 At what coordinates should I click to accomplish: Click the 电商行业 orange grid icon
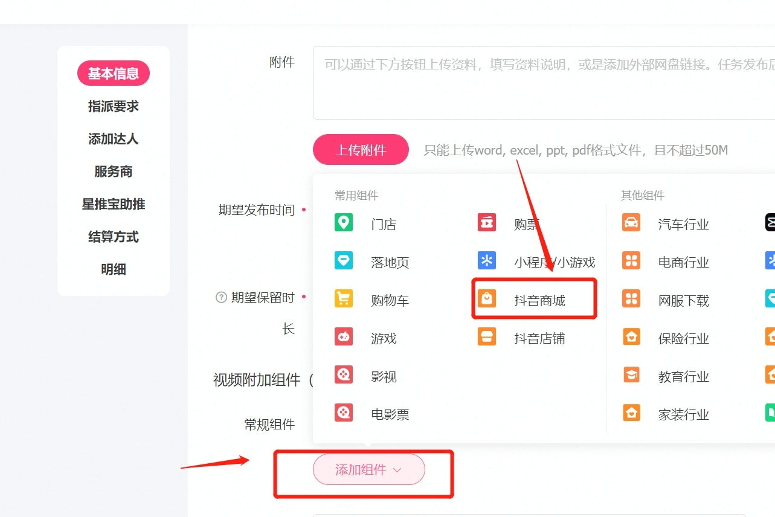[x=631, y=261]
